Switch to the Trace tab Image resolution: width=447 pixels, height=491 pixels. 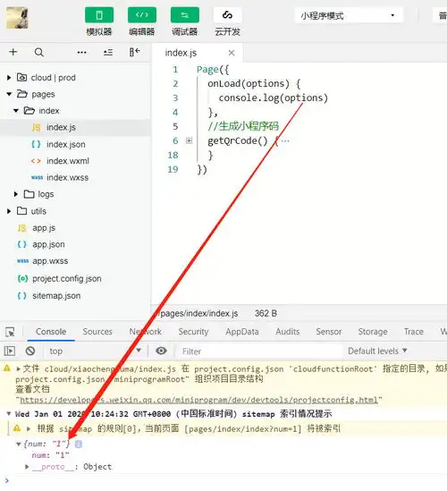point(414,332)
